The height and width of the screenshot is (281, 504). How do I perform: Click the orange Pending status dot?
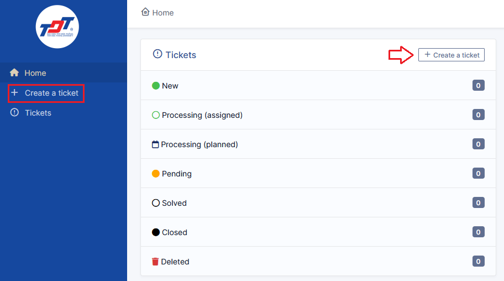pos(156,174)
